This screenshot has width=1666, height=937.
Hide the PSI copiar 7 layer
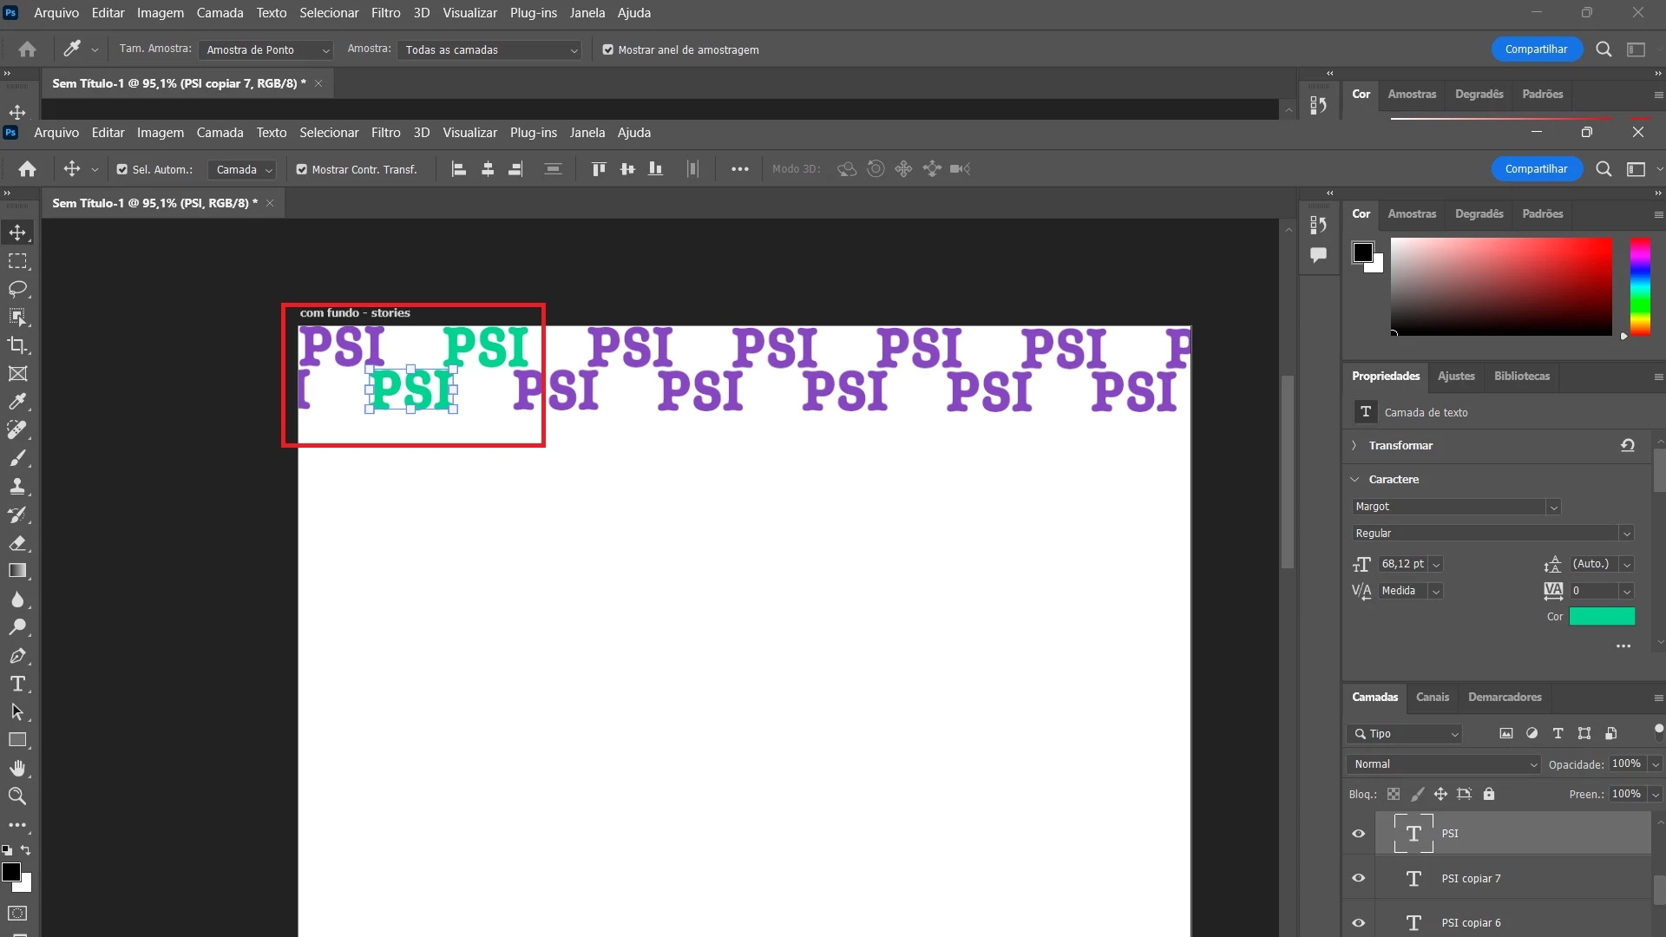coord(1359,878)
